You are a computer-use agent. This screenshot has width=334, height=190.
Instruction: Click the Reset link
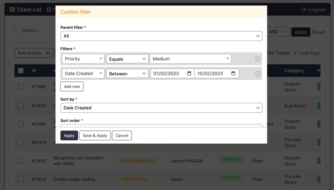(x=318, y=32)
